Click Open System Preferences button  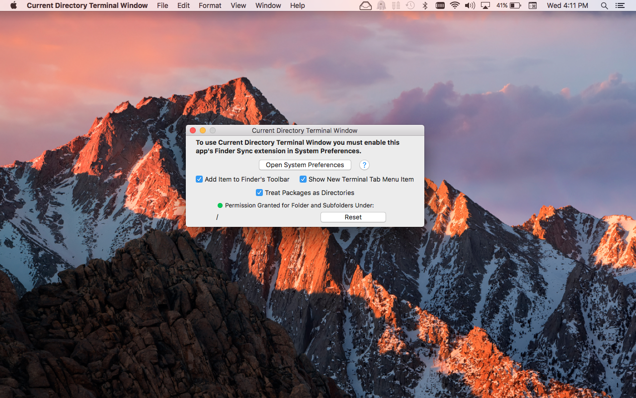(x=305, y=165)
